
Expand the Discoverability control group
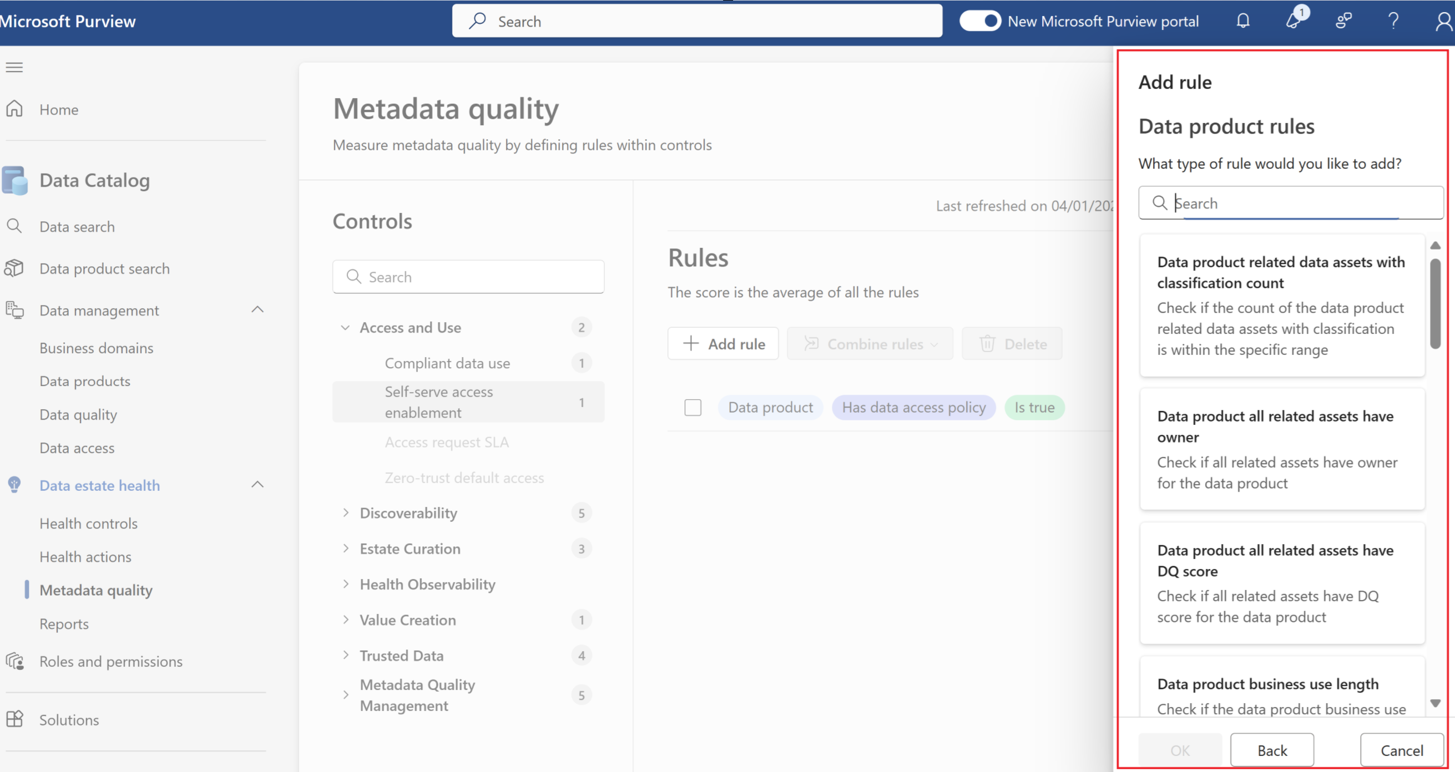click(x=345, y=512)
